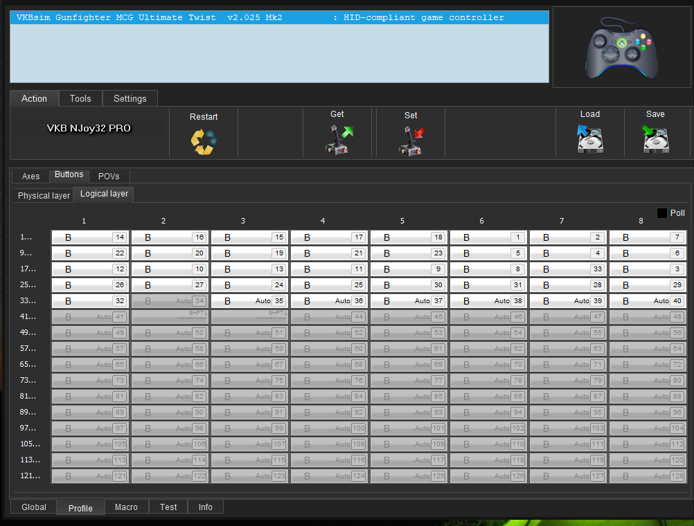The width and height of the screenshot is (694, 526).
Task: Select the disabled Auto 90 button cell
Action: 170,412
